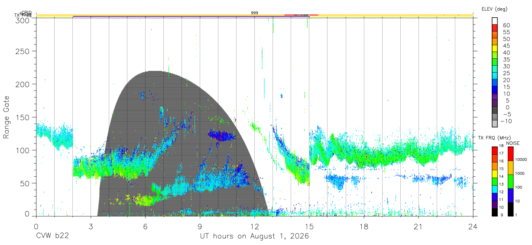Click the yellow 14–15 segment of TX FRQ bar
Screen dimensions: 532x245
(495, 173)
